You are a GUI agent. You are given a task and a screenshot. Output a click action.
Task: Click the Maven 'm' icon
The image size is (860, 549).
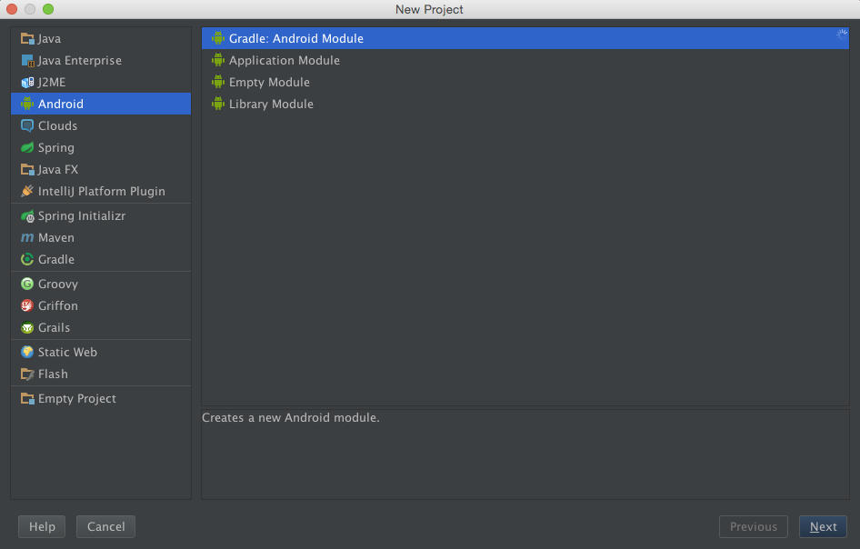coord(27,237)
